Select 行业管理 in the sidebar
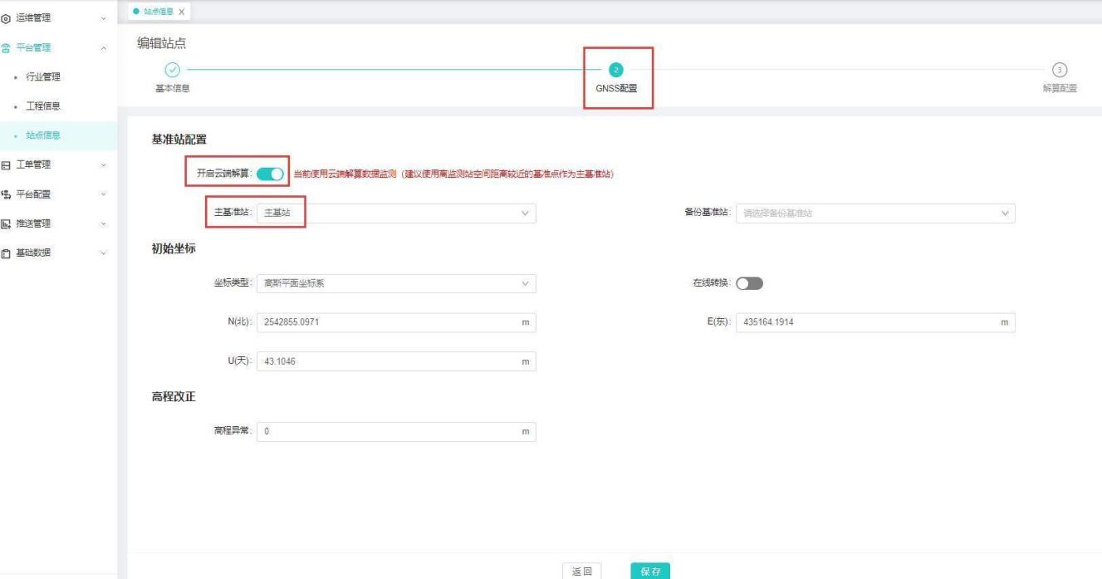Image resolution: width=1102 pixels, height=579 pixels. tap(45, 77)
